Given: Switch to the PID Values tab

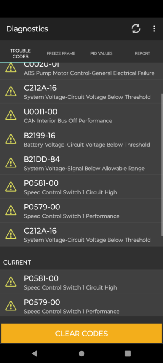Looking at the screenshot, I should [101, 53].
